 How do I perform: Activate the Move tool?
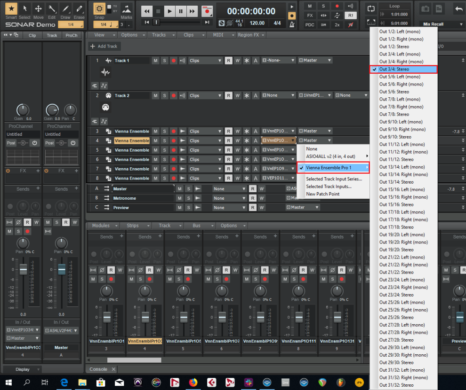click(x=38, y=8)
